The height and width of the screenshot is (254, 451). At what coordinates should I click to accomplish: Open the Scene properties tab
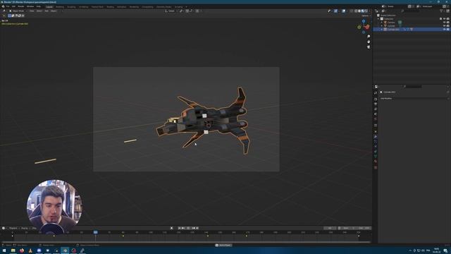pos(376,114)
